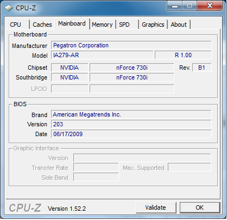Click the BIOS Date 06/17/2009 field
227x220 pixels.
(x=131, y=134)
